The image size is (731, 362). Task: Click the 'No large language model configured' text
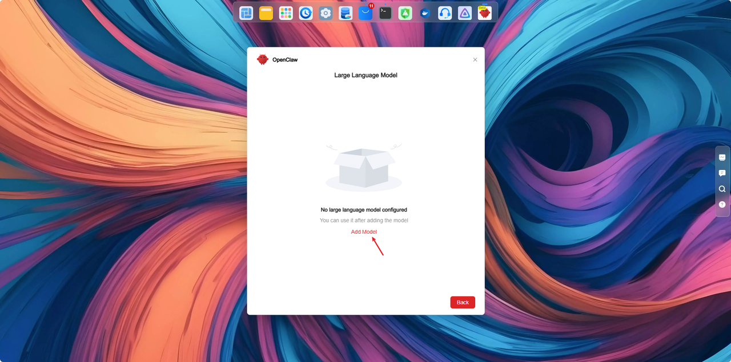[364, 210]
